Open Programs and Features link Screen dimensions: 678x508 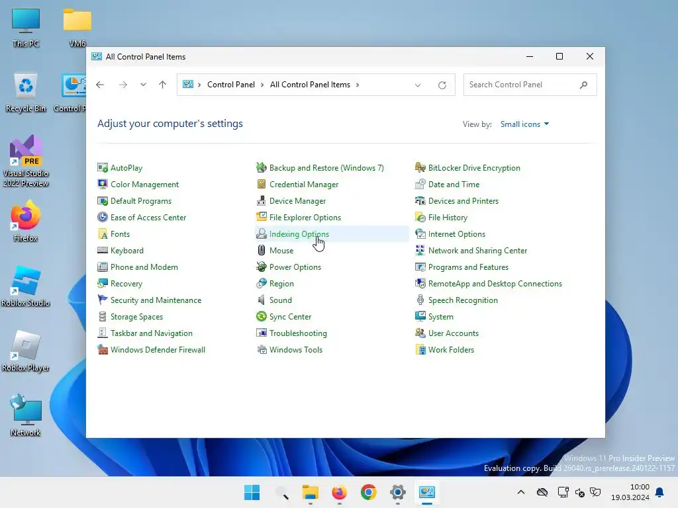468,267
